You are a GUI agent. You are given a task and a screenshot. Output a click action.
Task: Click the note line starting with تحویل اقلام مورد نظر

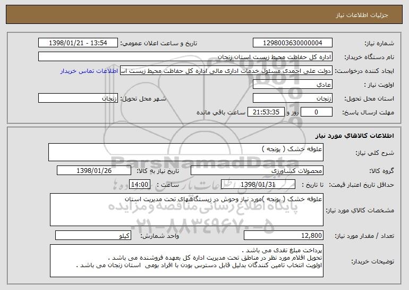(x=215, y=258)
